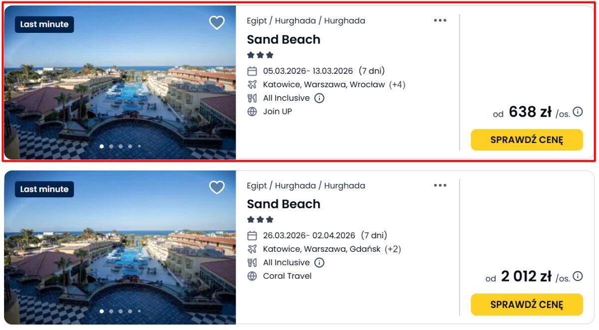This screenshot has height=330, width=599.
Task: Select second carousel dot on top hotel photo
Action: (111, 147)
